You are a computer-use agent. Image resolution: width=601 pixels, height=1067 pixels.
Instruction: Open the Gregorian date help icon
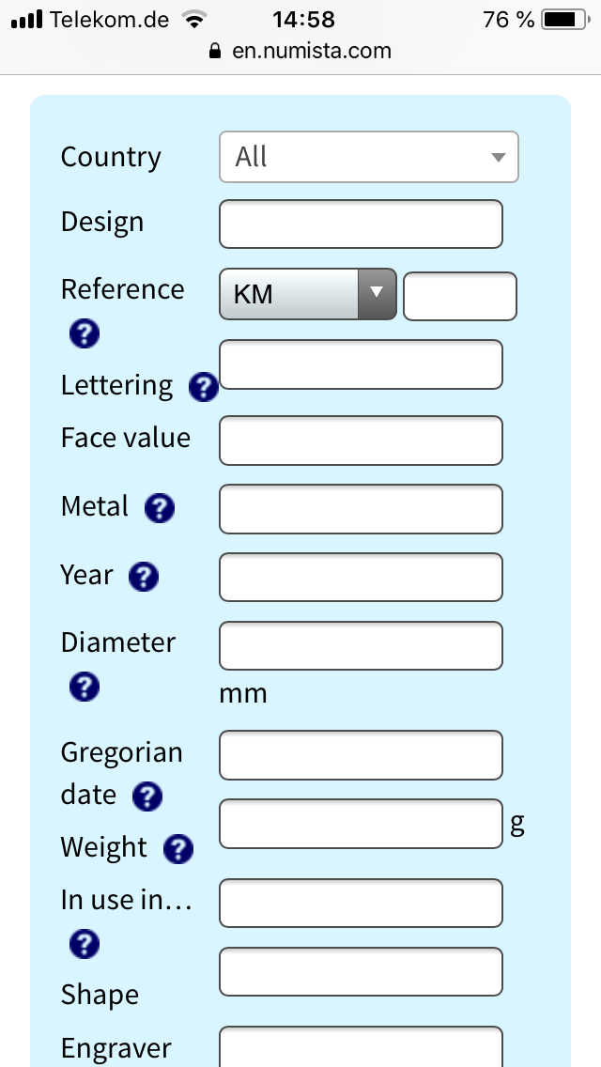pos(147,796)
